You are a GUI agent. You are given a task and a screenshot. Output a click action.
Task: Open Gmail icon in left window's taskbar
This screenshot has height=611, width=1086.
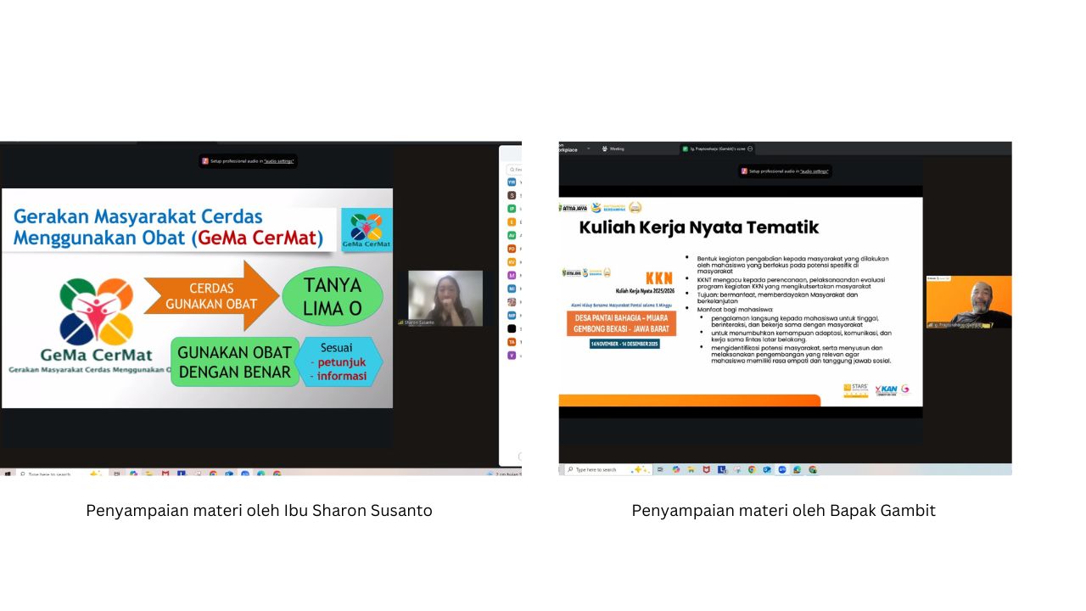tap(165, 474)
